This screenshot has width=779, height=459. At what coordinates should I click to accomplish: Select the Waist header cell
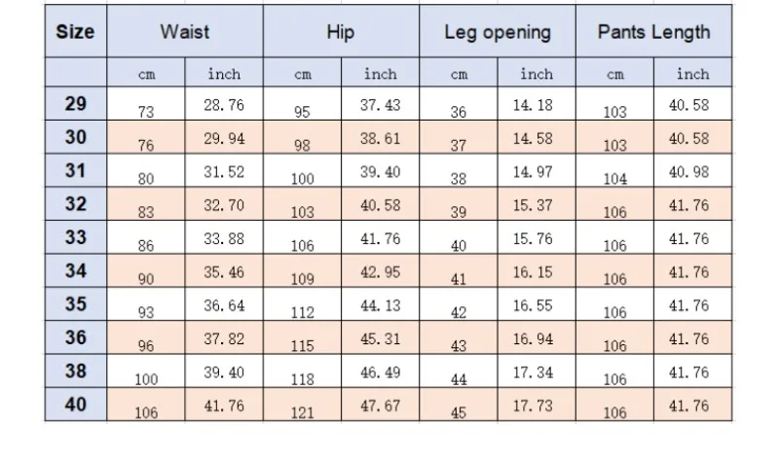(x=185, y=32)
